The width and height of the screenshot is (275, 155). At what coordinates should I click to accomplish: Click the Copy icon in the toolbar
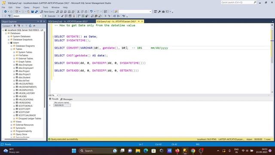[82, 12]
